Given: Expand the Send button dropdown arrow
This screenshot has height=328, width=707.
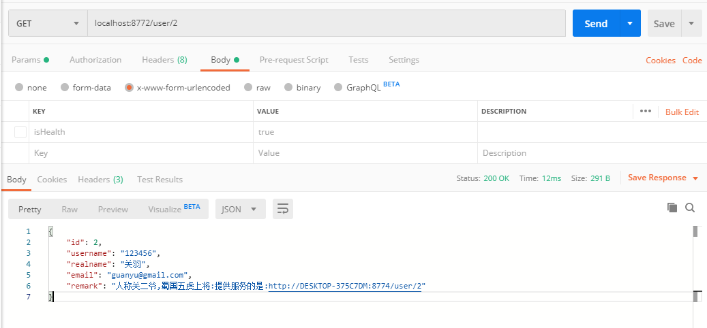Looking at the screenshot, I should coord(630,23).
